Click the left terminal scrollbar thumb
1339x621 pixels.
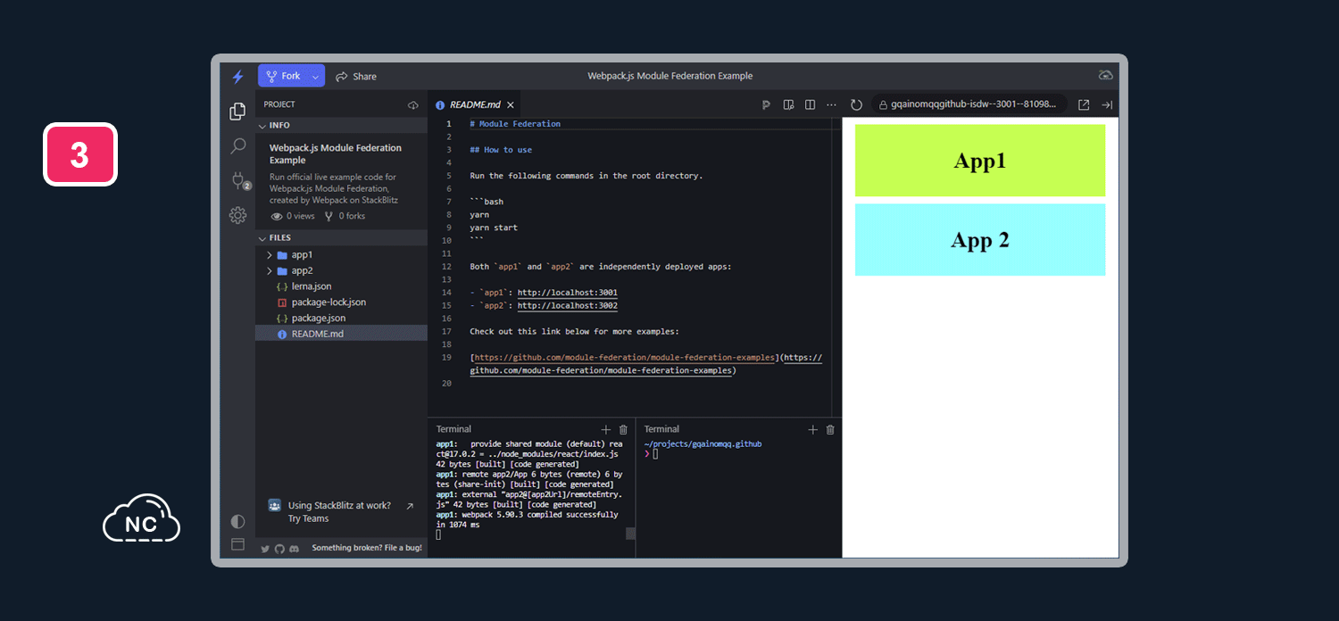tap(630, 534)
